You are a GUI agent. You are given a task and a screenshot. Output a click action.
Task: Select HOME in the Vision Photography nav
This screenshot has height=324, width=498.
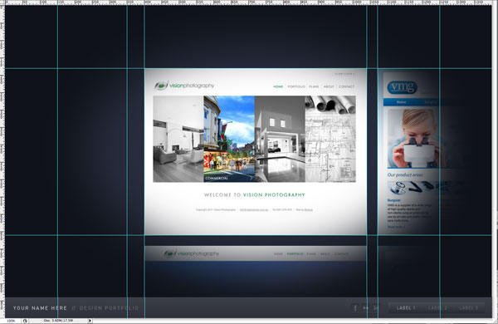278,86
